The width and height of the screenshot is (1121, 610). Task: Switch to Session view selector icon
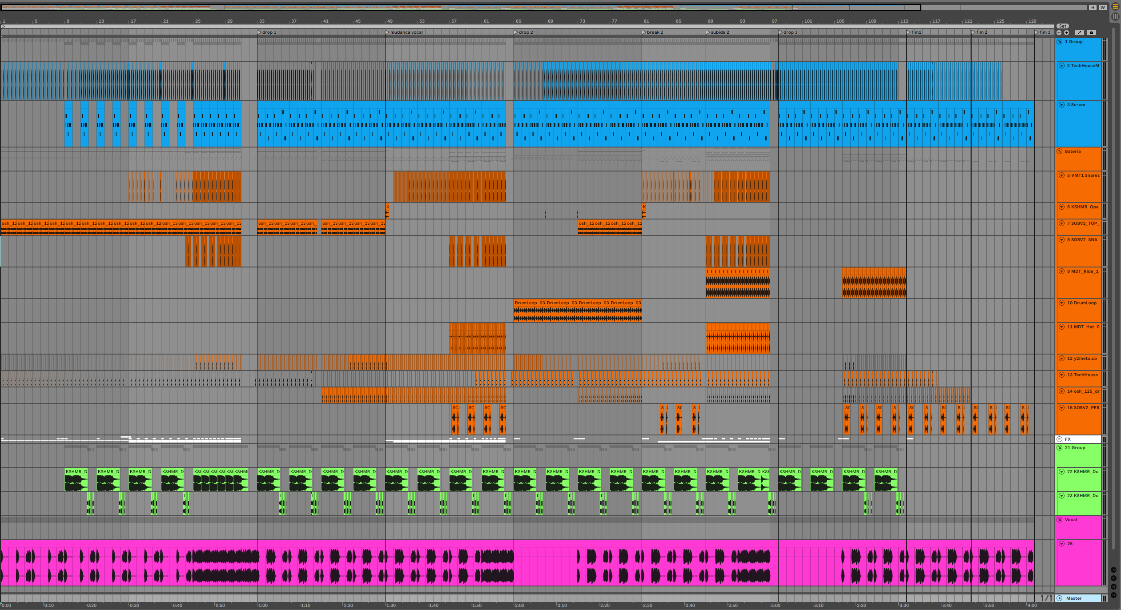coord(1115,16)
